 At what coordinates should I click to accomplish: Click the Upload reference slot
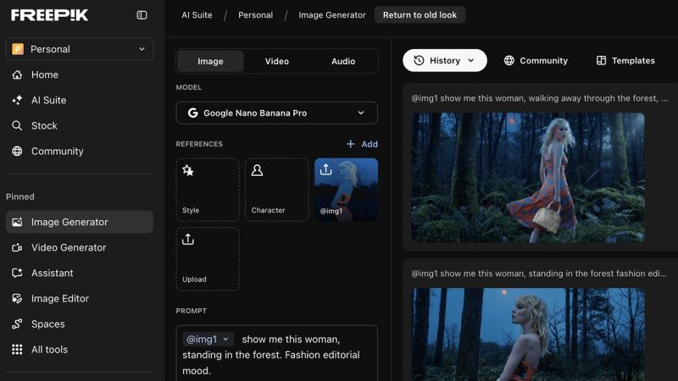(208, 259)
